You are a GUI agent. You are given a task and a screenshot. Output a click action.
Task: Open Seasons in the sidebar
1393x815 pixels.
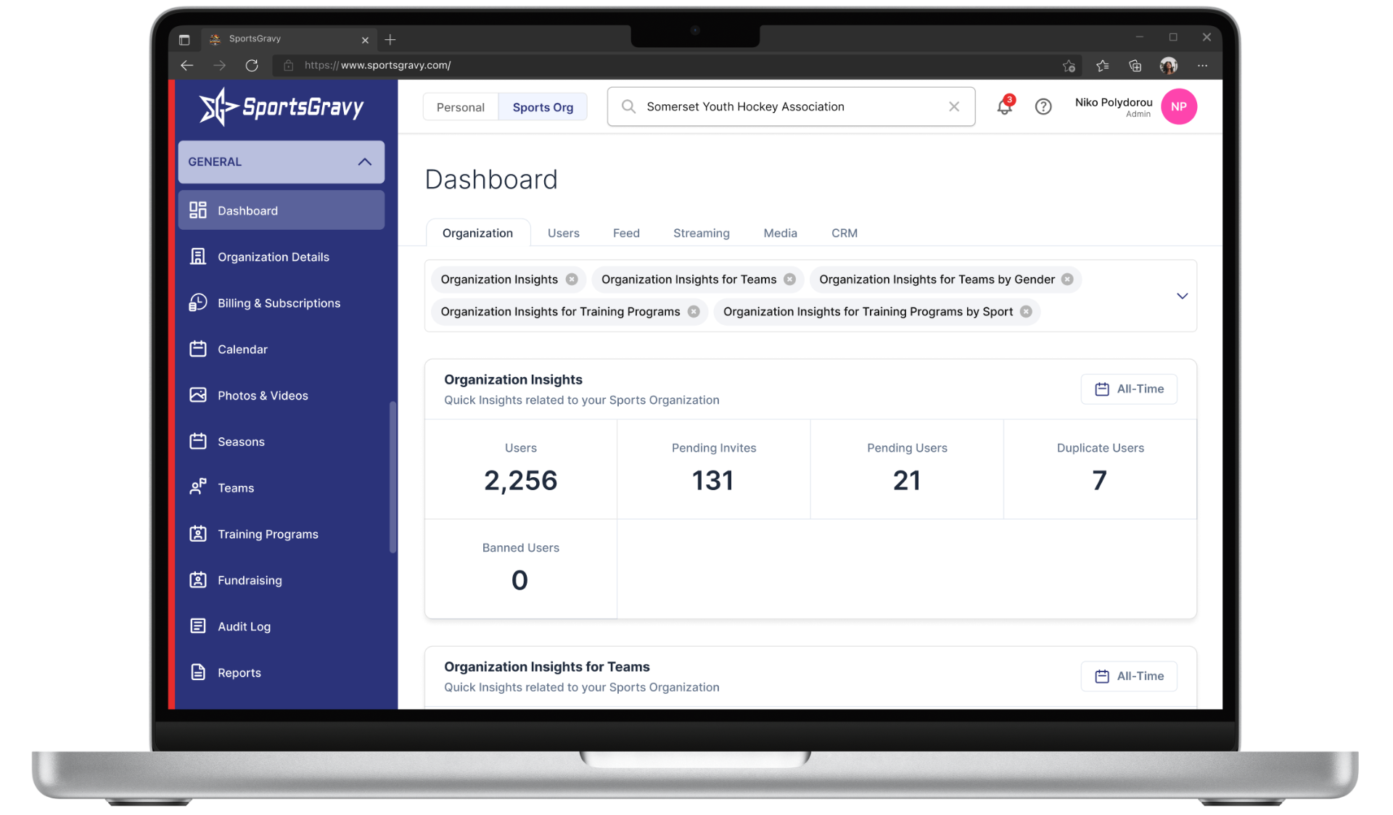click(x=281, y=442)
